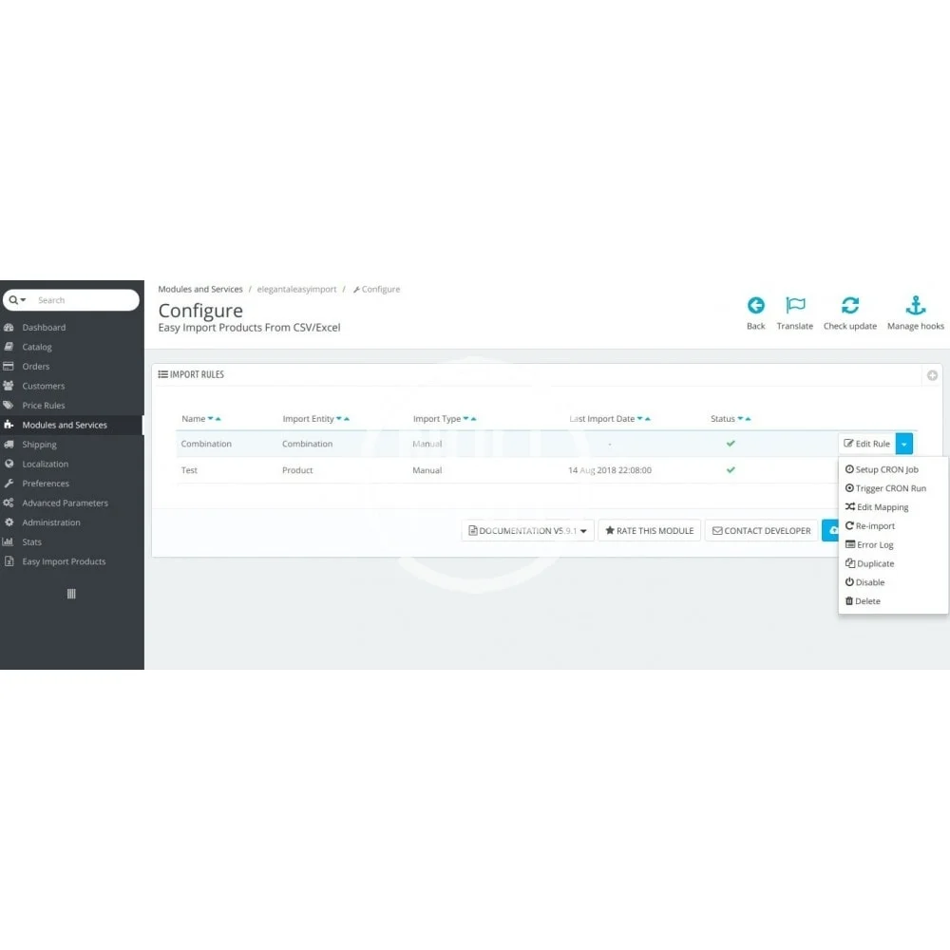Open the Translate flag icon
This screenshot has height=950, width=950.
click(795, 305)
